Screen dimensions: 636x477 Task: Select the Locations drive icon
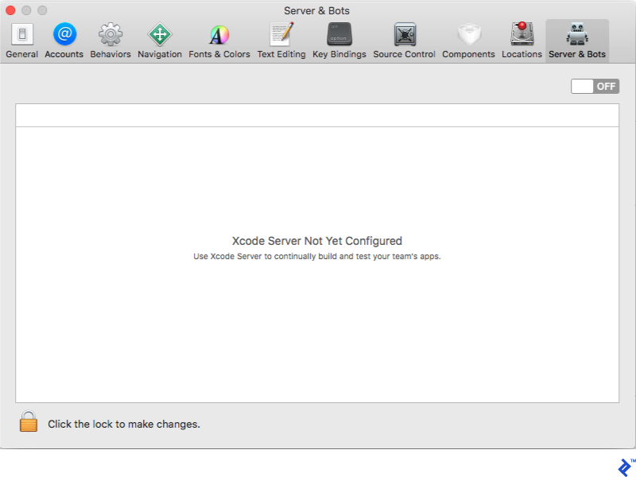click(522, 35)
